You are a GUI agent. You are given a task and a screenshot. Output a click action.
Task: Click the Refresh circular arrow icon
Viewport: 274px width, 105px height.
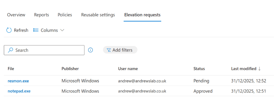click(x=9, y=30)
